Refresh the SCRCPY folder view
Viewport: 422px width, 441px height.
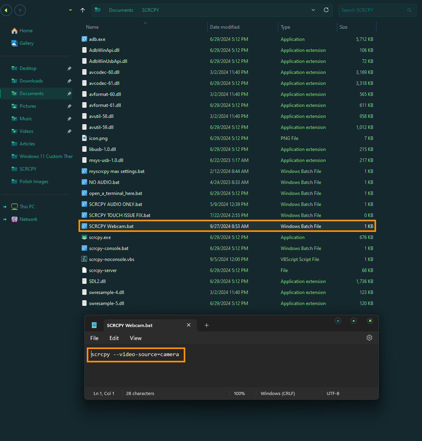[326, 10]
